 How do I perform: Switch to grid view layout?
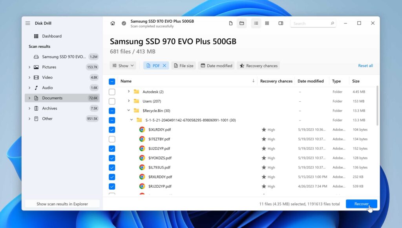coord(267,23)
